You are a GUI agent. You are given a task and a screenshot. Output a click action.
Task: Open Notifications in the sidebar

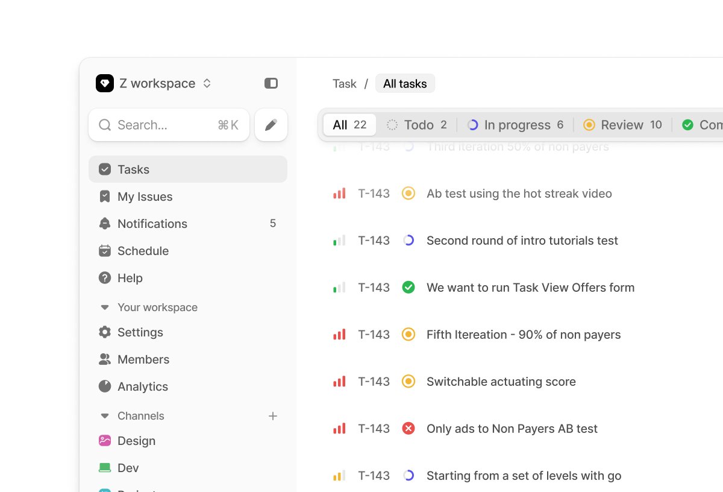coord(188,224)
